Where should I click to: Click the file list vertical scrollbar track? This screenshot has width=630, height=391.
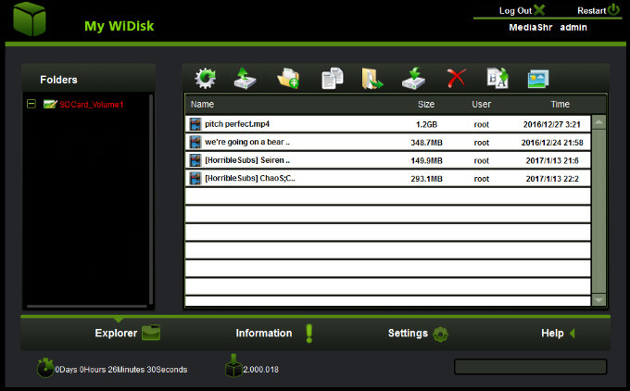point(598,211)
